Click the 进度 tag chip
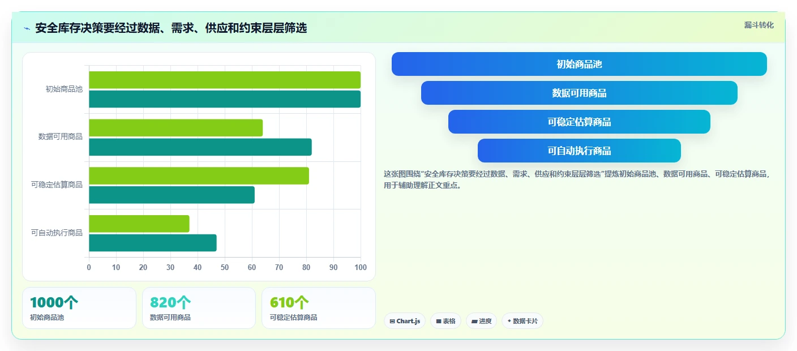 coord(482,321)
